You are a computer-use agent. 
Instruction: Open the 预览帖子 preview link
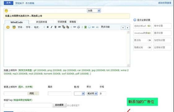click(x=20, y=3)
